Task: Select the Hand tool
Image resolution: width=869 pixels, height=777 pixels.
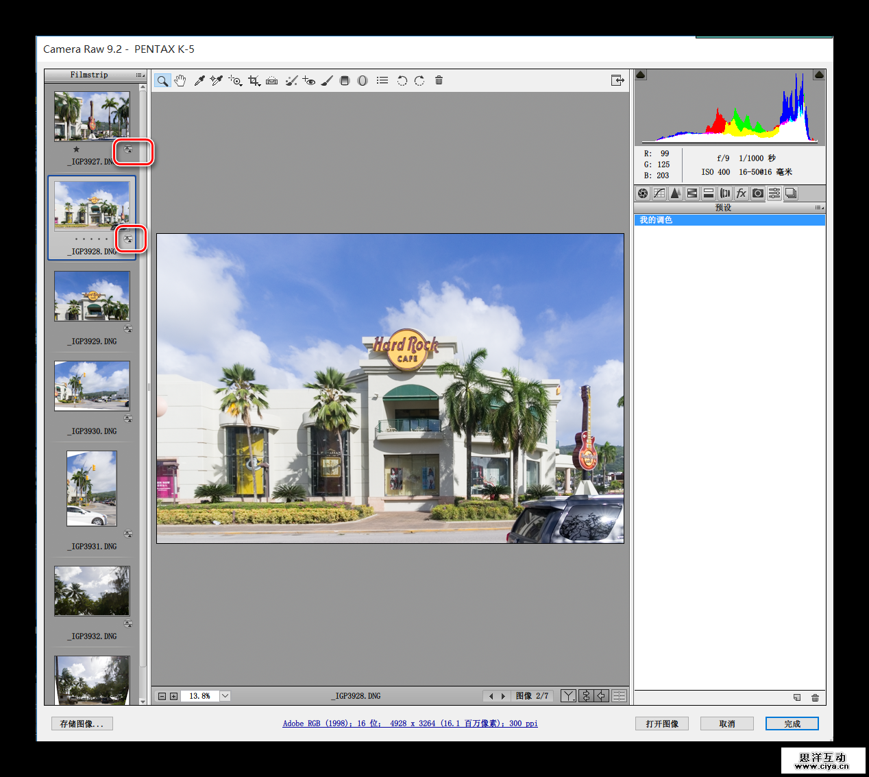Action: tap(180, 81)
